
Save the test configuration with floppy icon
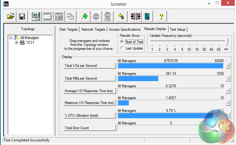(x=22, y=16)
